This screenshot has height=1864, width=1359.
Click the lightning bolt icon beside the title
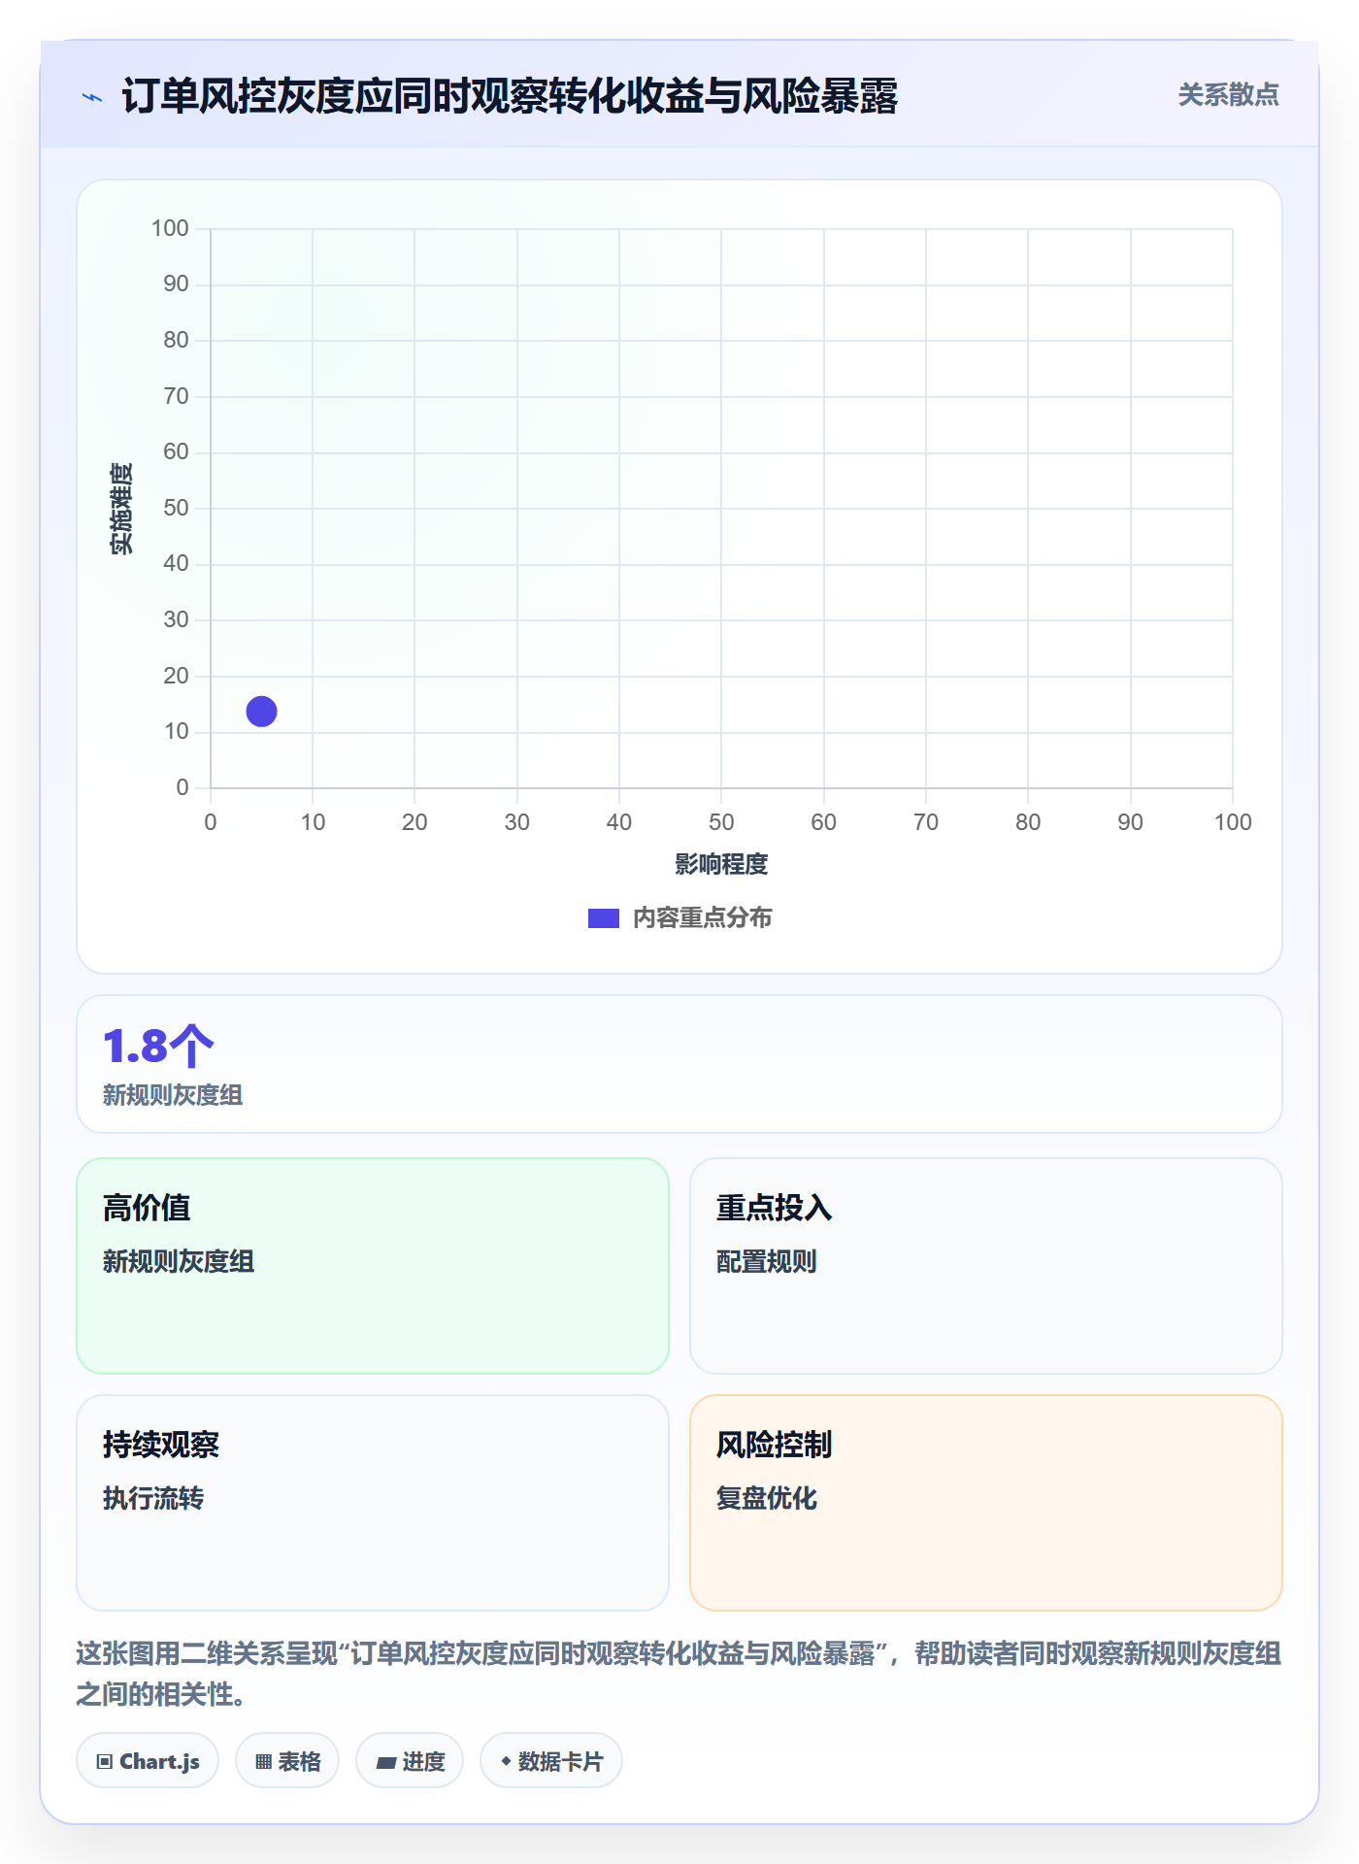coord(92,97)
